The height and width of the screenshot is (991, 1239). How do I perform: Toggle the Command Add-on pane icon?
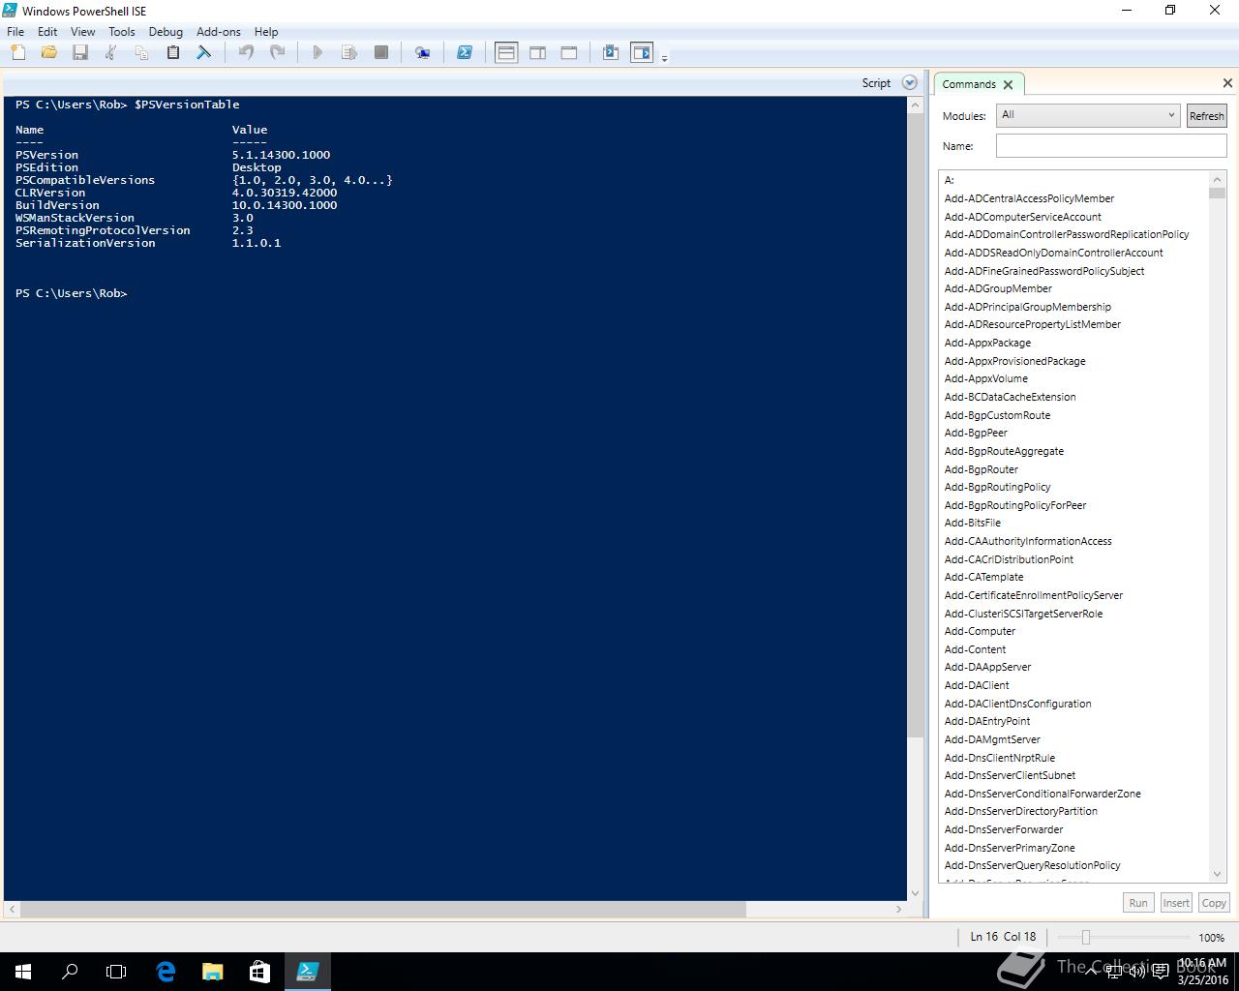[642, 52]
